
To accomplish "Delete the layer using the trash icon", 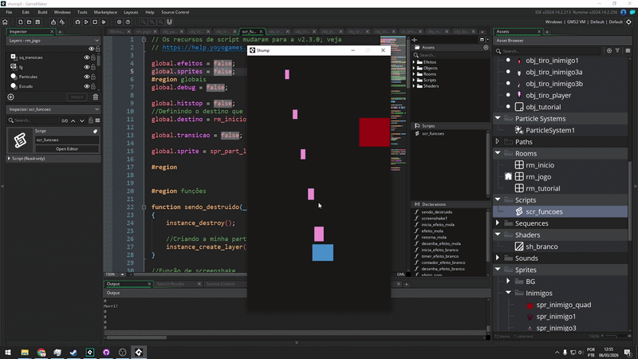I will click(96, 97).
